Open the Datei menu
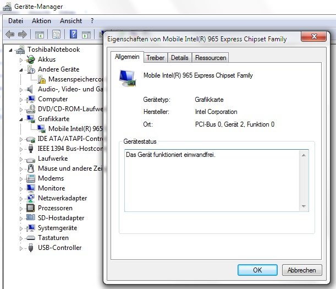336x289 pixels. (15, 21)
